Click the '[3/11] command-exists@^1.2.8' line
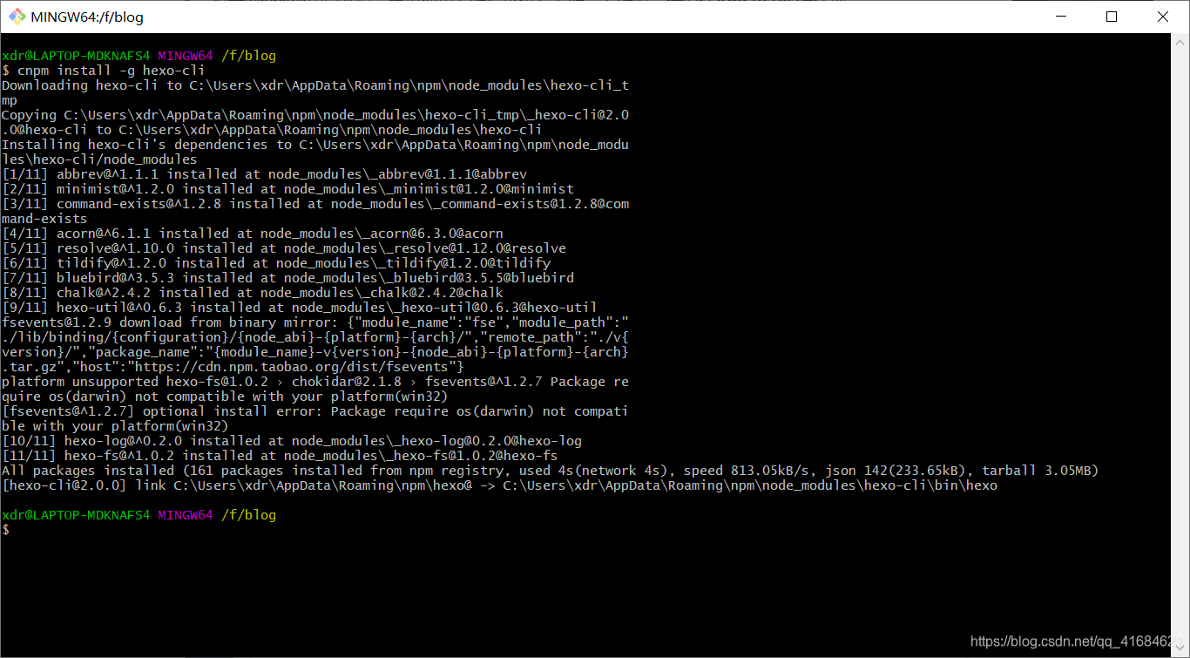Image resolution: width=1190 pixels, height=658 pixels. [315, 204]
